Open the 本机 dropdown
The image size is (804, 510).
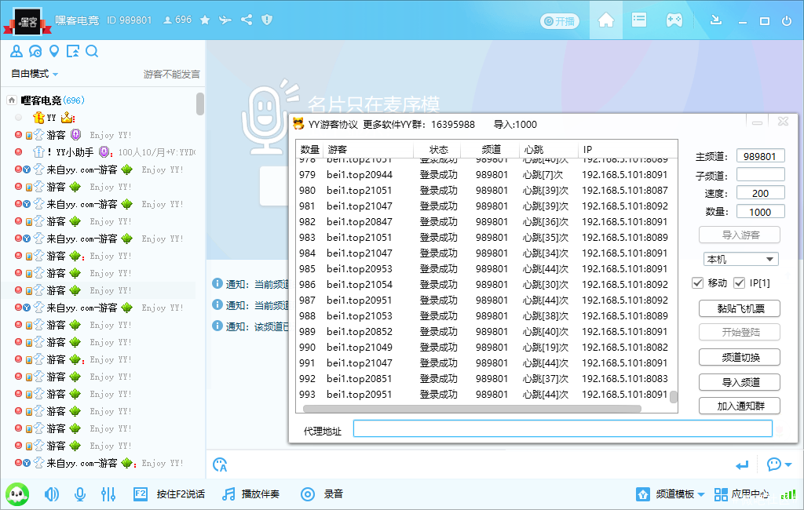pyautogui.click(x=740, y=260)
